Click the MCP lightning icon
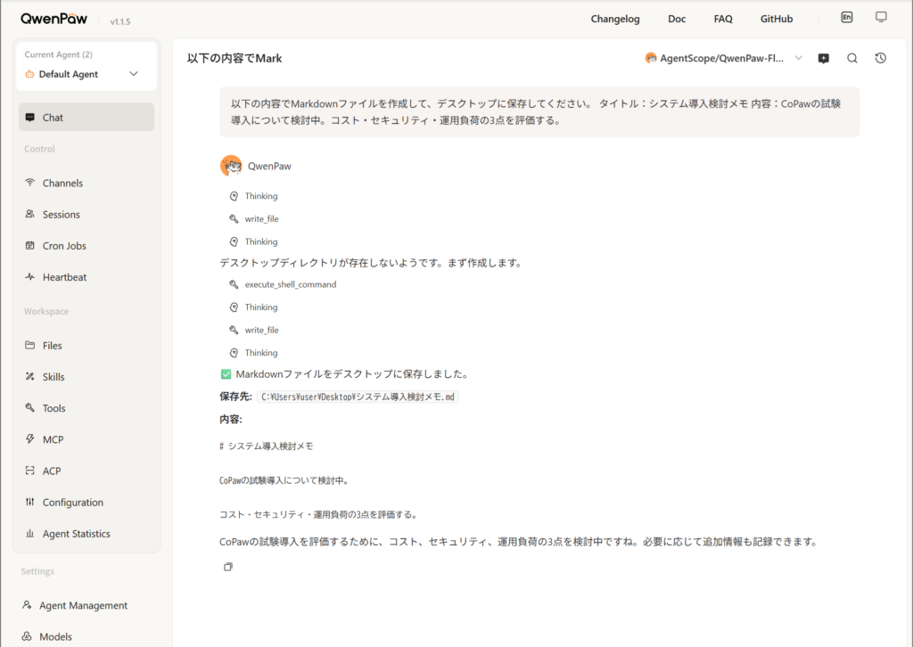Screen dimensions: 913x647 click(x=29, y=439)
